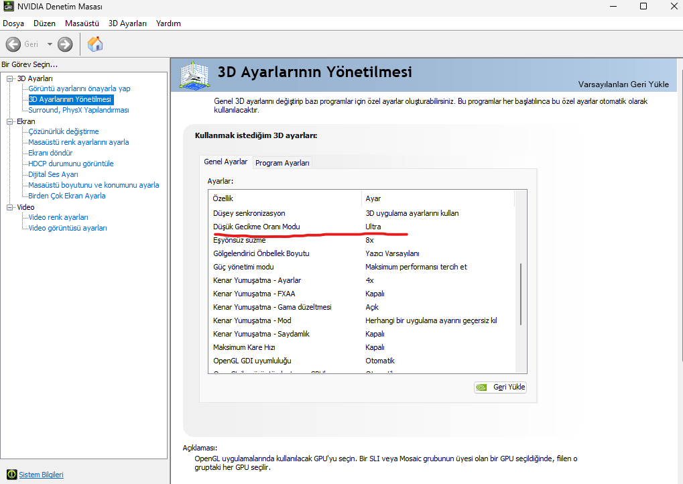Select Kenar Yumuşatma - Saydamlık row
This screenshot has width=683, height=484.
[x=361, y=334]
